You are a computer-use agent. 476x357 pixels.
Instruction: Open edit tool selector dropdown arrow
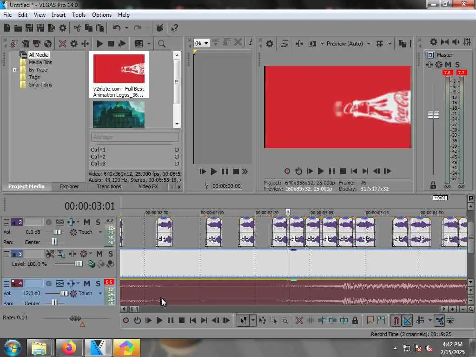coord(253,320)
